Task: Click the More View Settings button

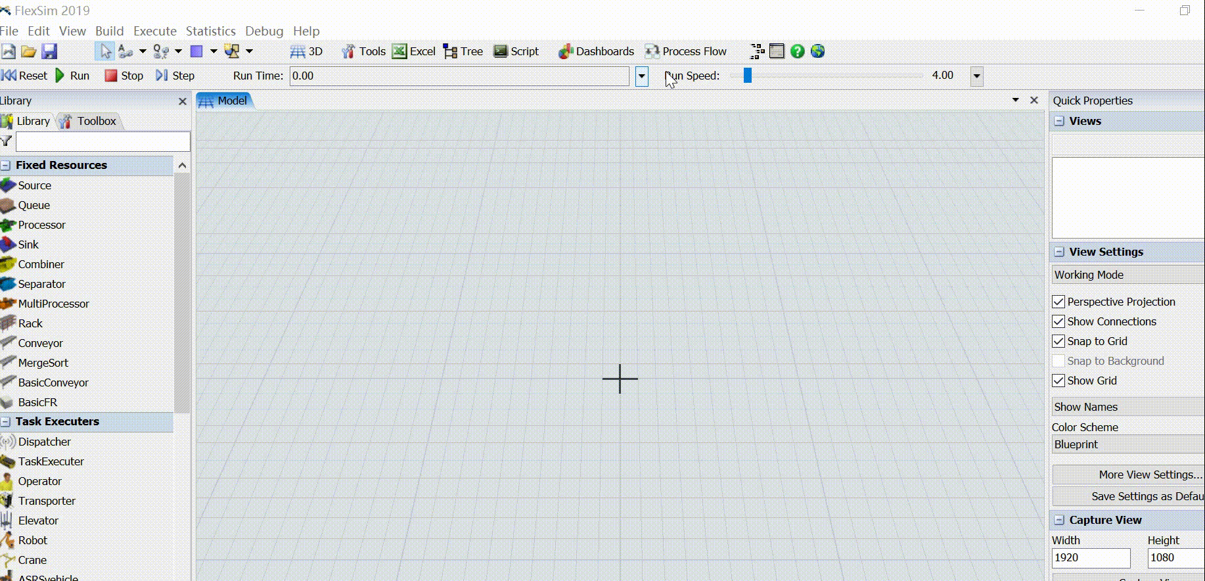Action: click(1129, 475)
